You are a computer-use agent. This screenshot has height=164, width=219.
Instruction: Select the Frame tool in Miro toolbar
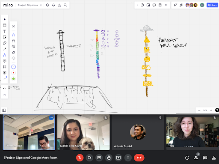5,67
